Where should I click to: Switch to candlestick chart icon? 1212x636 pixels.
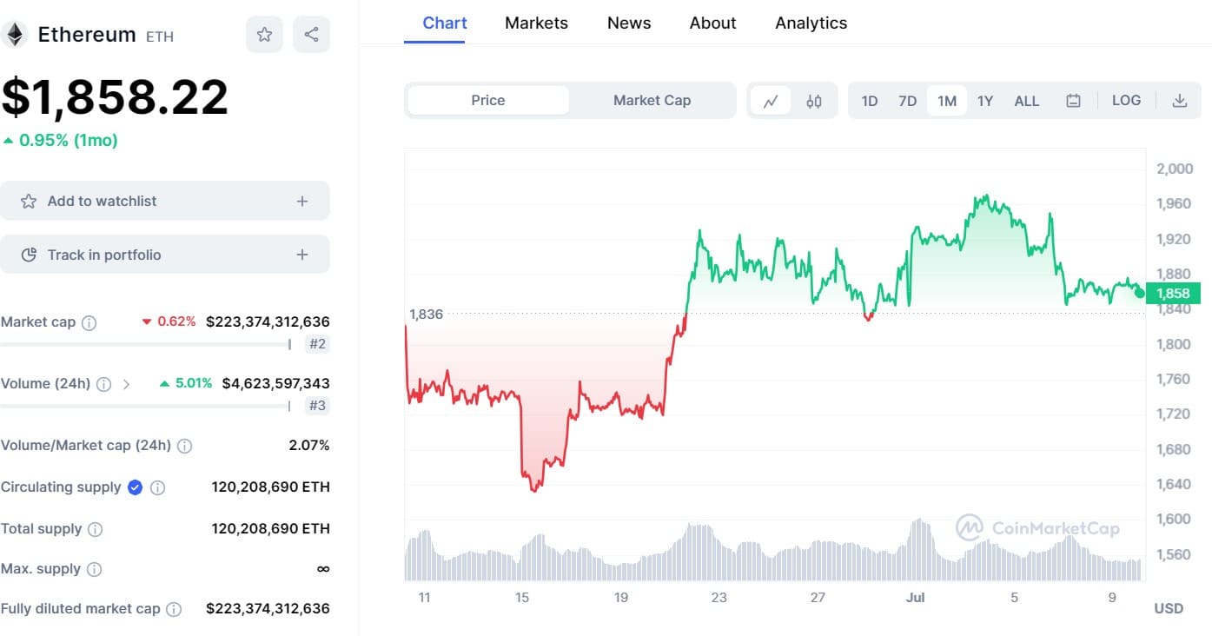pos(814,101)
